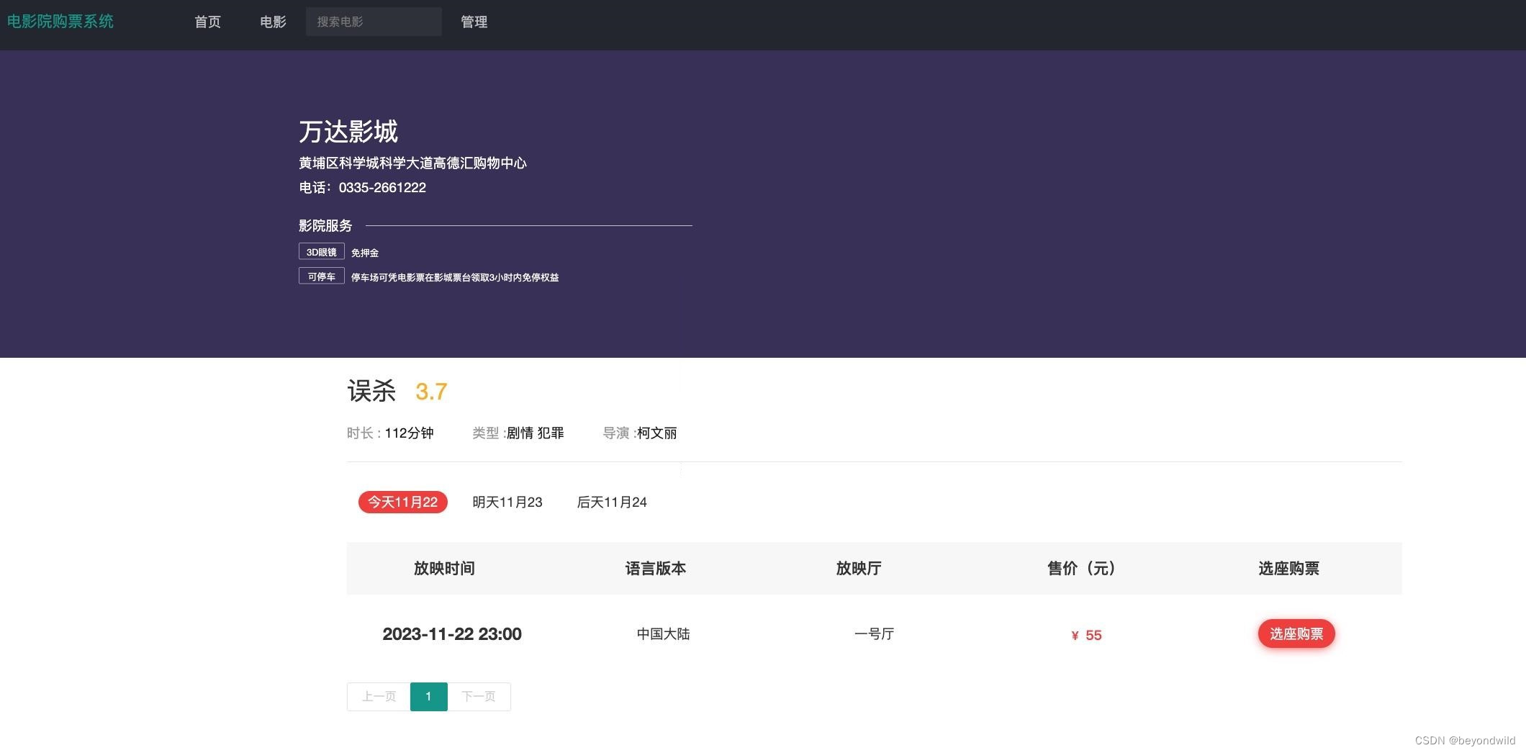Open the 管理 management page

pos(474,22)
